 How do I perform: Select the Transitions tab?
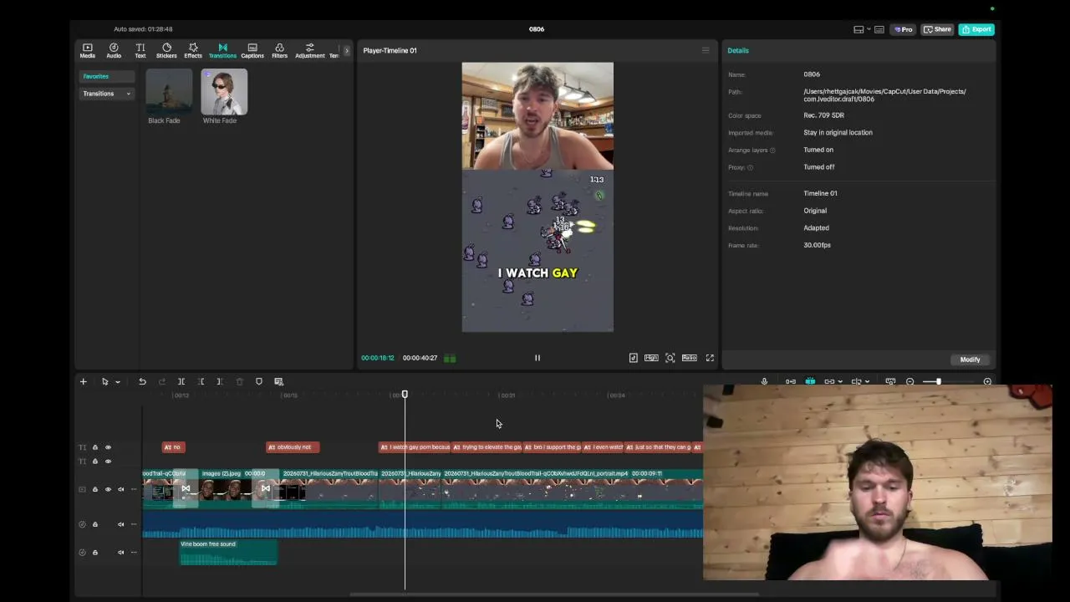click(x=222, y=51)
